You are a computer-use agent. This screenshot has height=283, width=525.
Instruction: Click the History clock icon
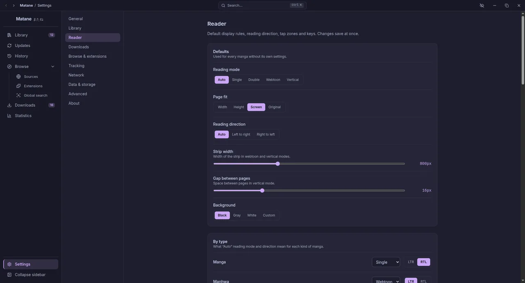pos(9,56)
